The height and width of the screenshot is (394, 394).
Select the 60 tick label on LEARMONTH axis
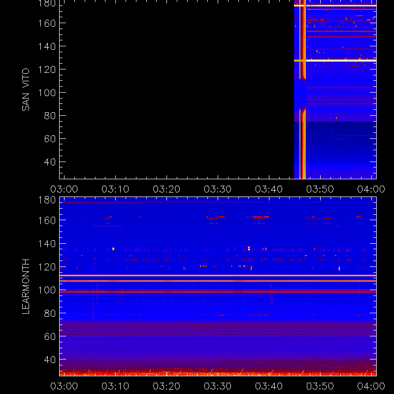pyautogui.click(x=50, y=336)
